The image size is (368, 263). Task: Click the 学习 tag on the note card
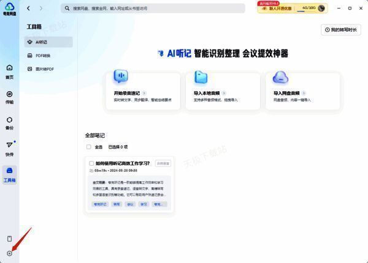click(x=144, y=204)
